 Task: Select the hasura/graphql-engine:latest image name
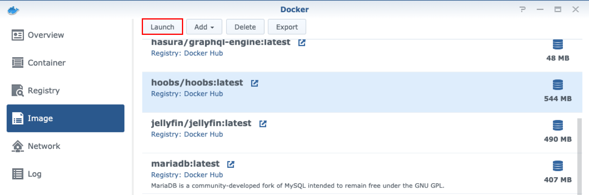pos(221,43)
